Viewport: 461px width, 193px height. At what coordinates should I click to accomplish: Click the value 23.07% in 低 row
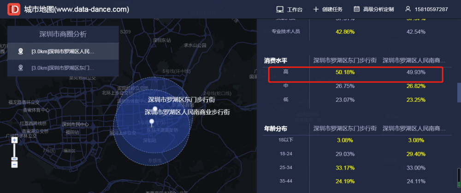point(345,100)
